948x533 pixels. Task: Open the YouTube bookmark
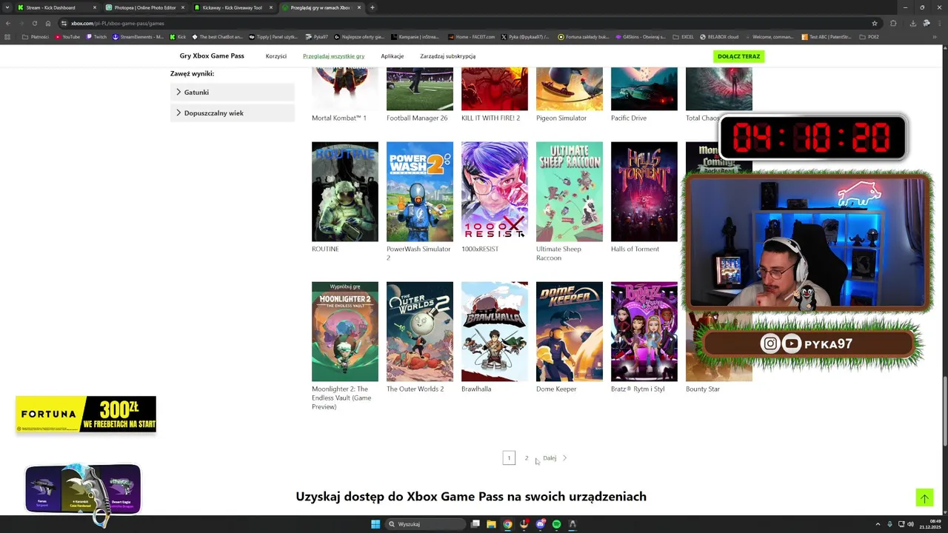point(67,36)
